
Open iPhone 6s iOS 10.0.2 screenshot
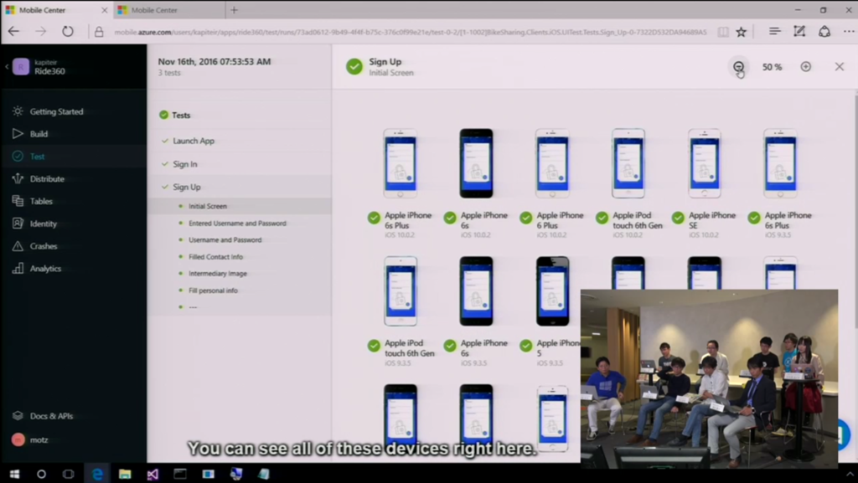pyautogui.click(x=476, y=163)
